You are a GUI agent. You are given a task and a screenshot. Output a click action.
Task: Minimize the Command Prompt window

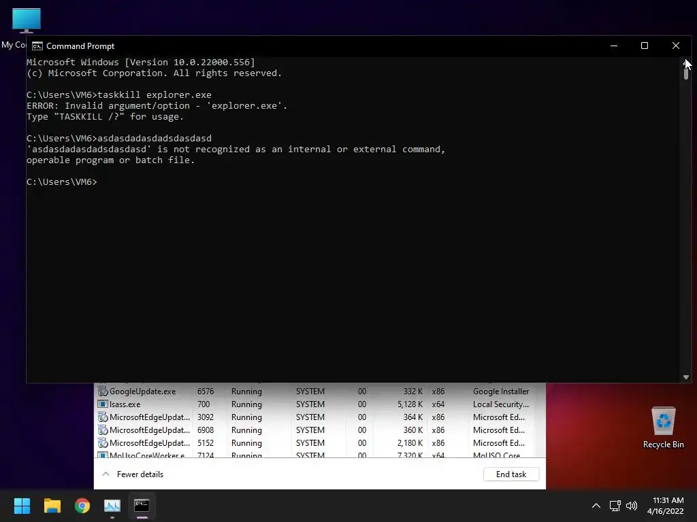click(614, 46)
